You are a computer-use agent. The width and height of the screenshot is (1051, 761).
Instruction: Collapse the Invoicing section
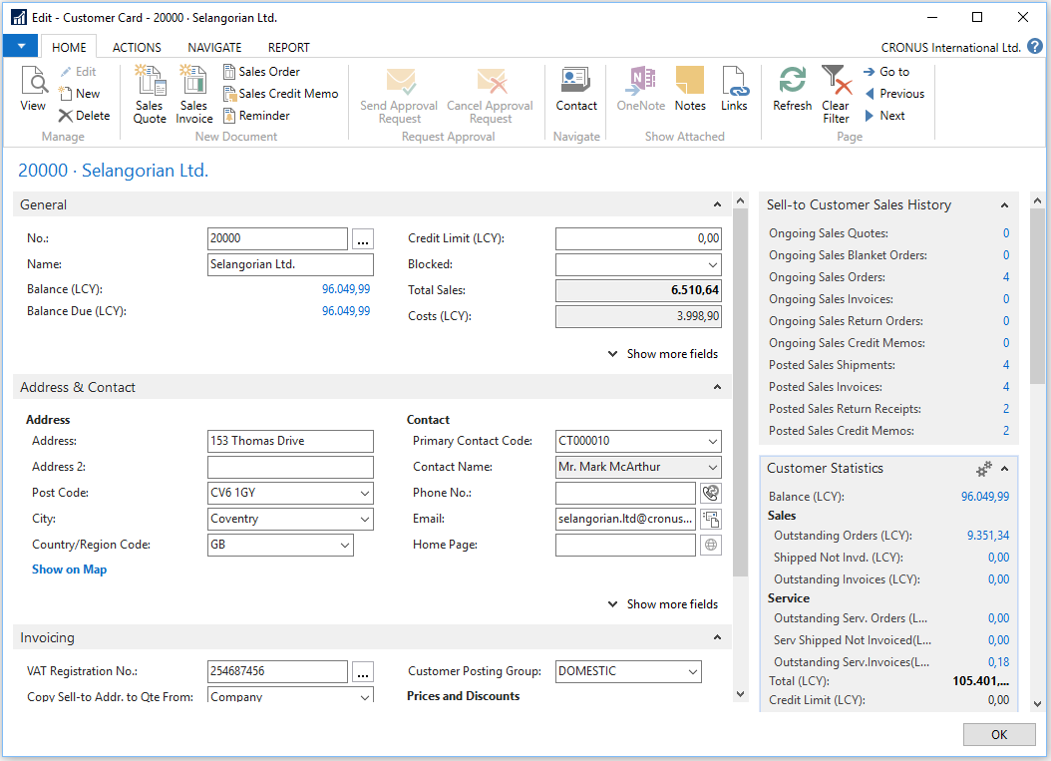coord(717,637)
